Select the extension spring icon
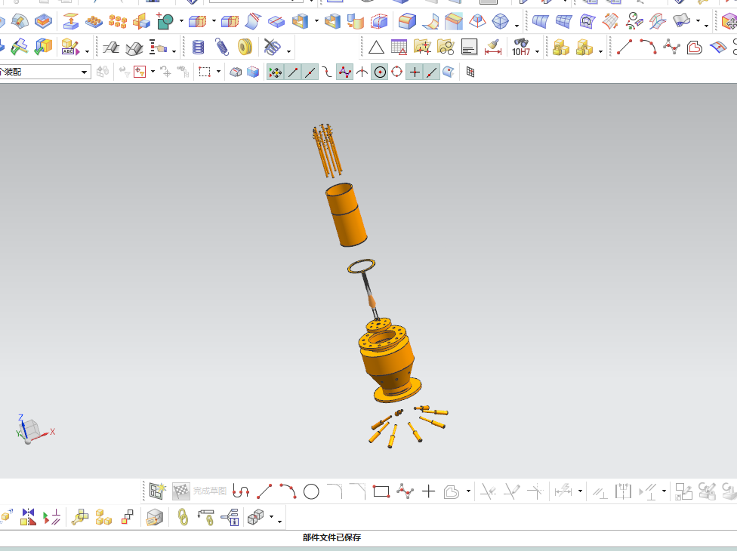The width and height of the screenshot is (737, 551). (x=222, y=47)
